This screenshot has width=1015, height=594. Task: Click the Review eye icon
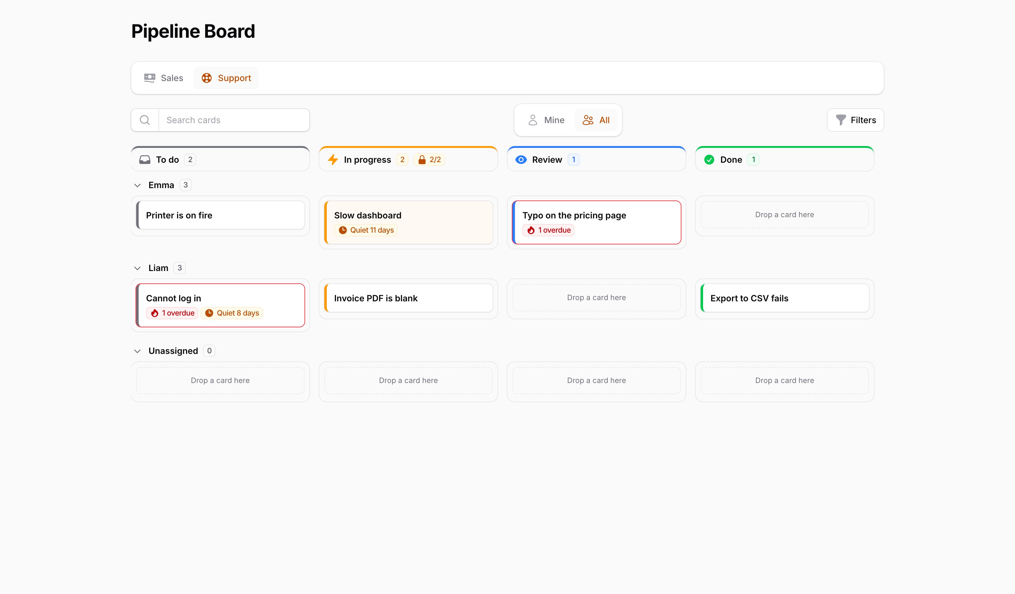pyautogui.click(x=521, y=160)
